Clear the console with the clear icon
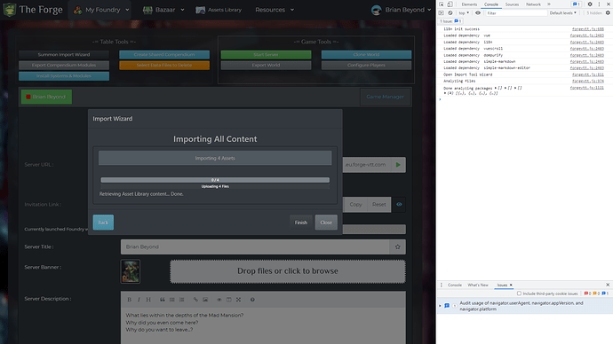 pyautogui.click(x=450, y=13)
